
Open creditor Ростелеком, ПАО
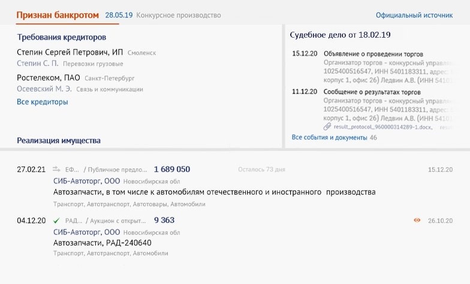click(x=48, y=78)
